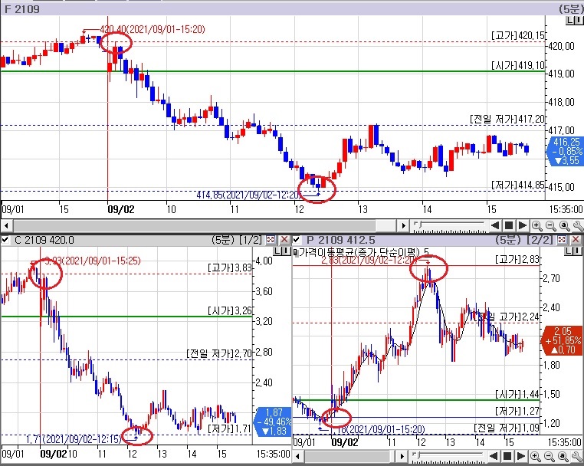
Task: Click zoom-all 'a' magnifier in P 2109 toolbar
Action: pyautogui.click(x=563, y=456)
